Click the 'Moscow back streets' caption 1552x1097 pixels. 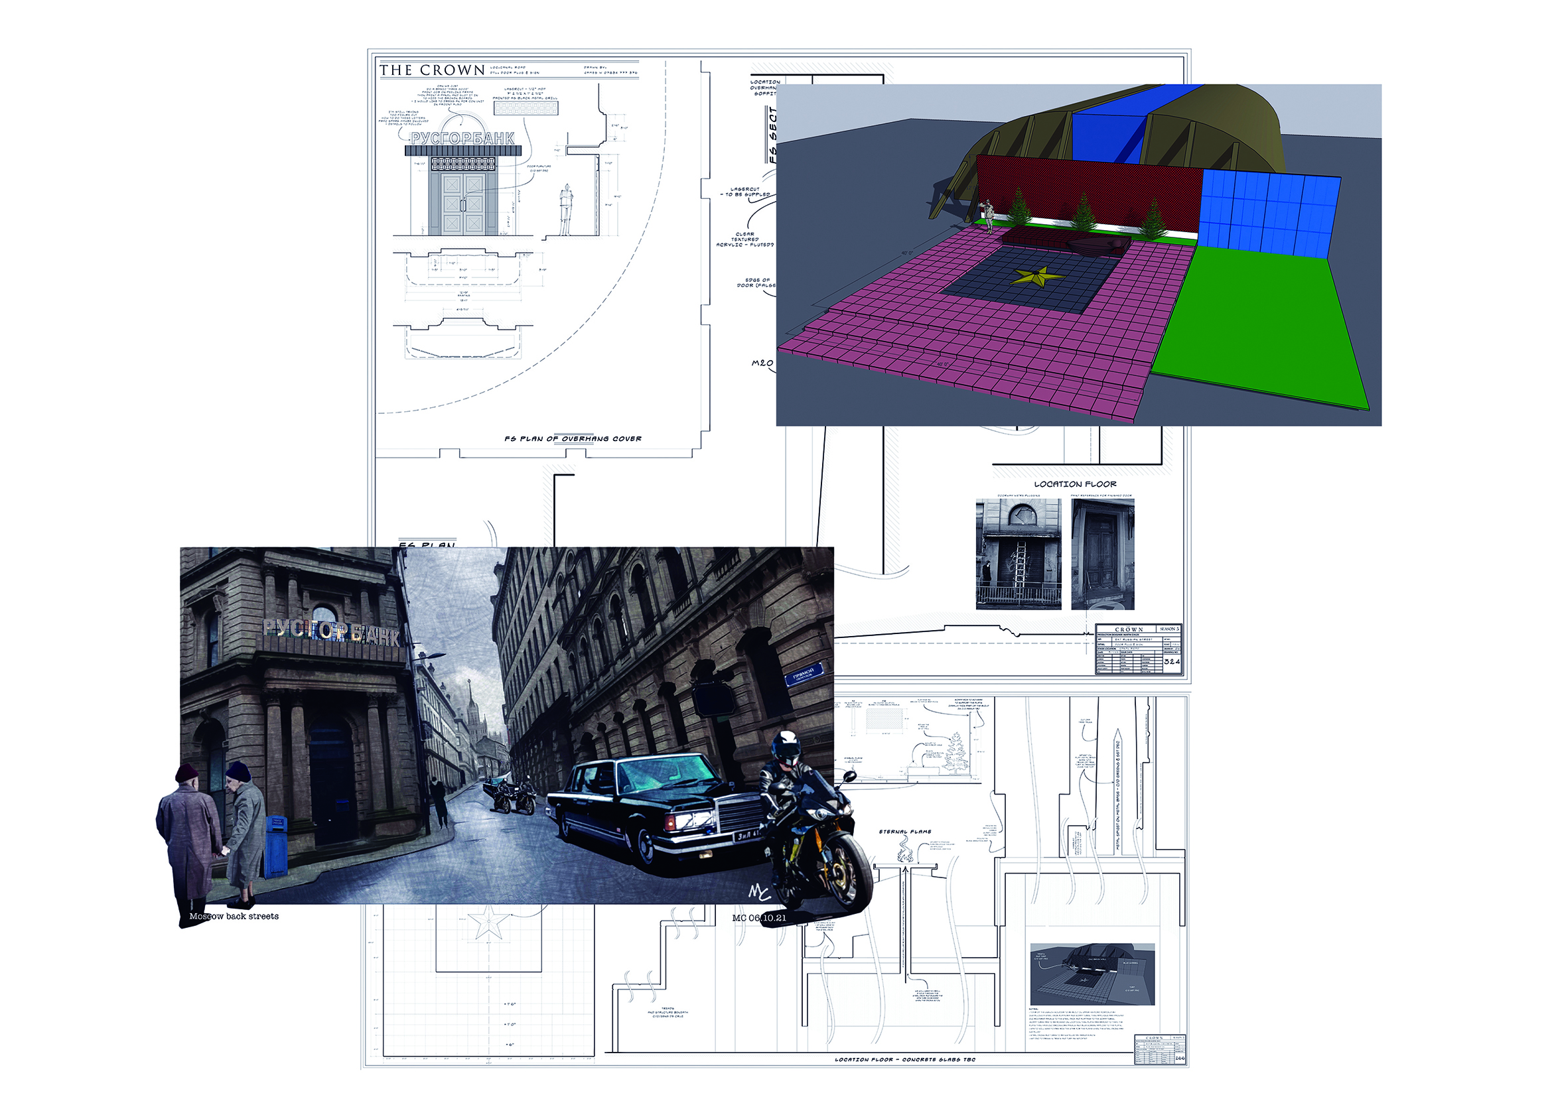[234, 917]
